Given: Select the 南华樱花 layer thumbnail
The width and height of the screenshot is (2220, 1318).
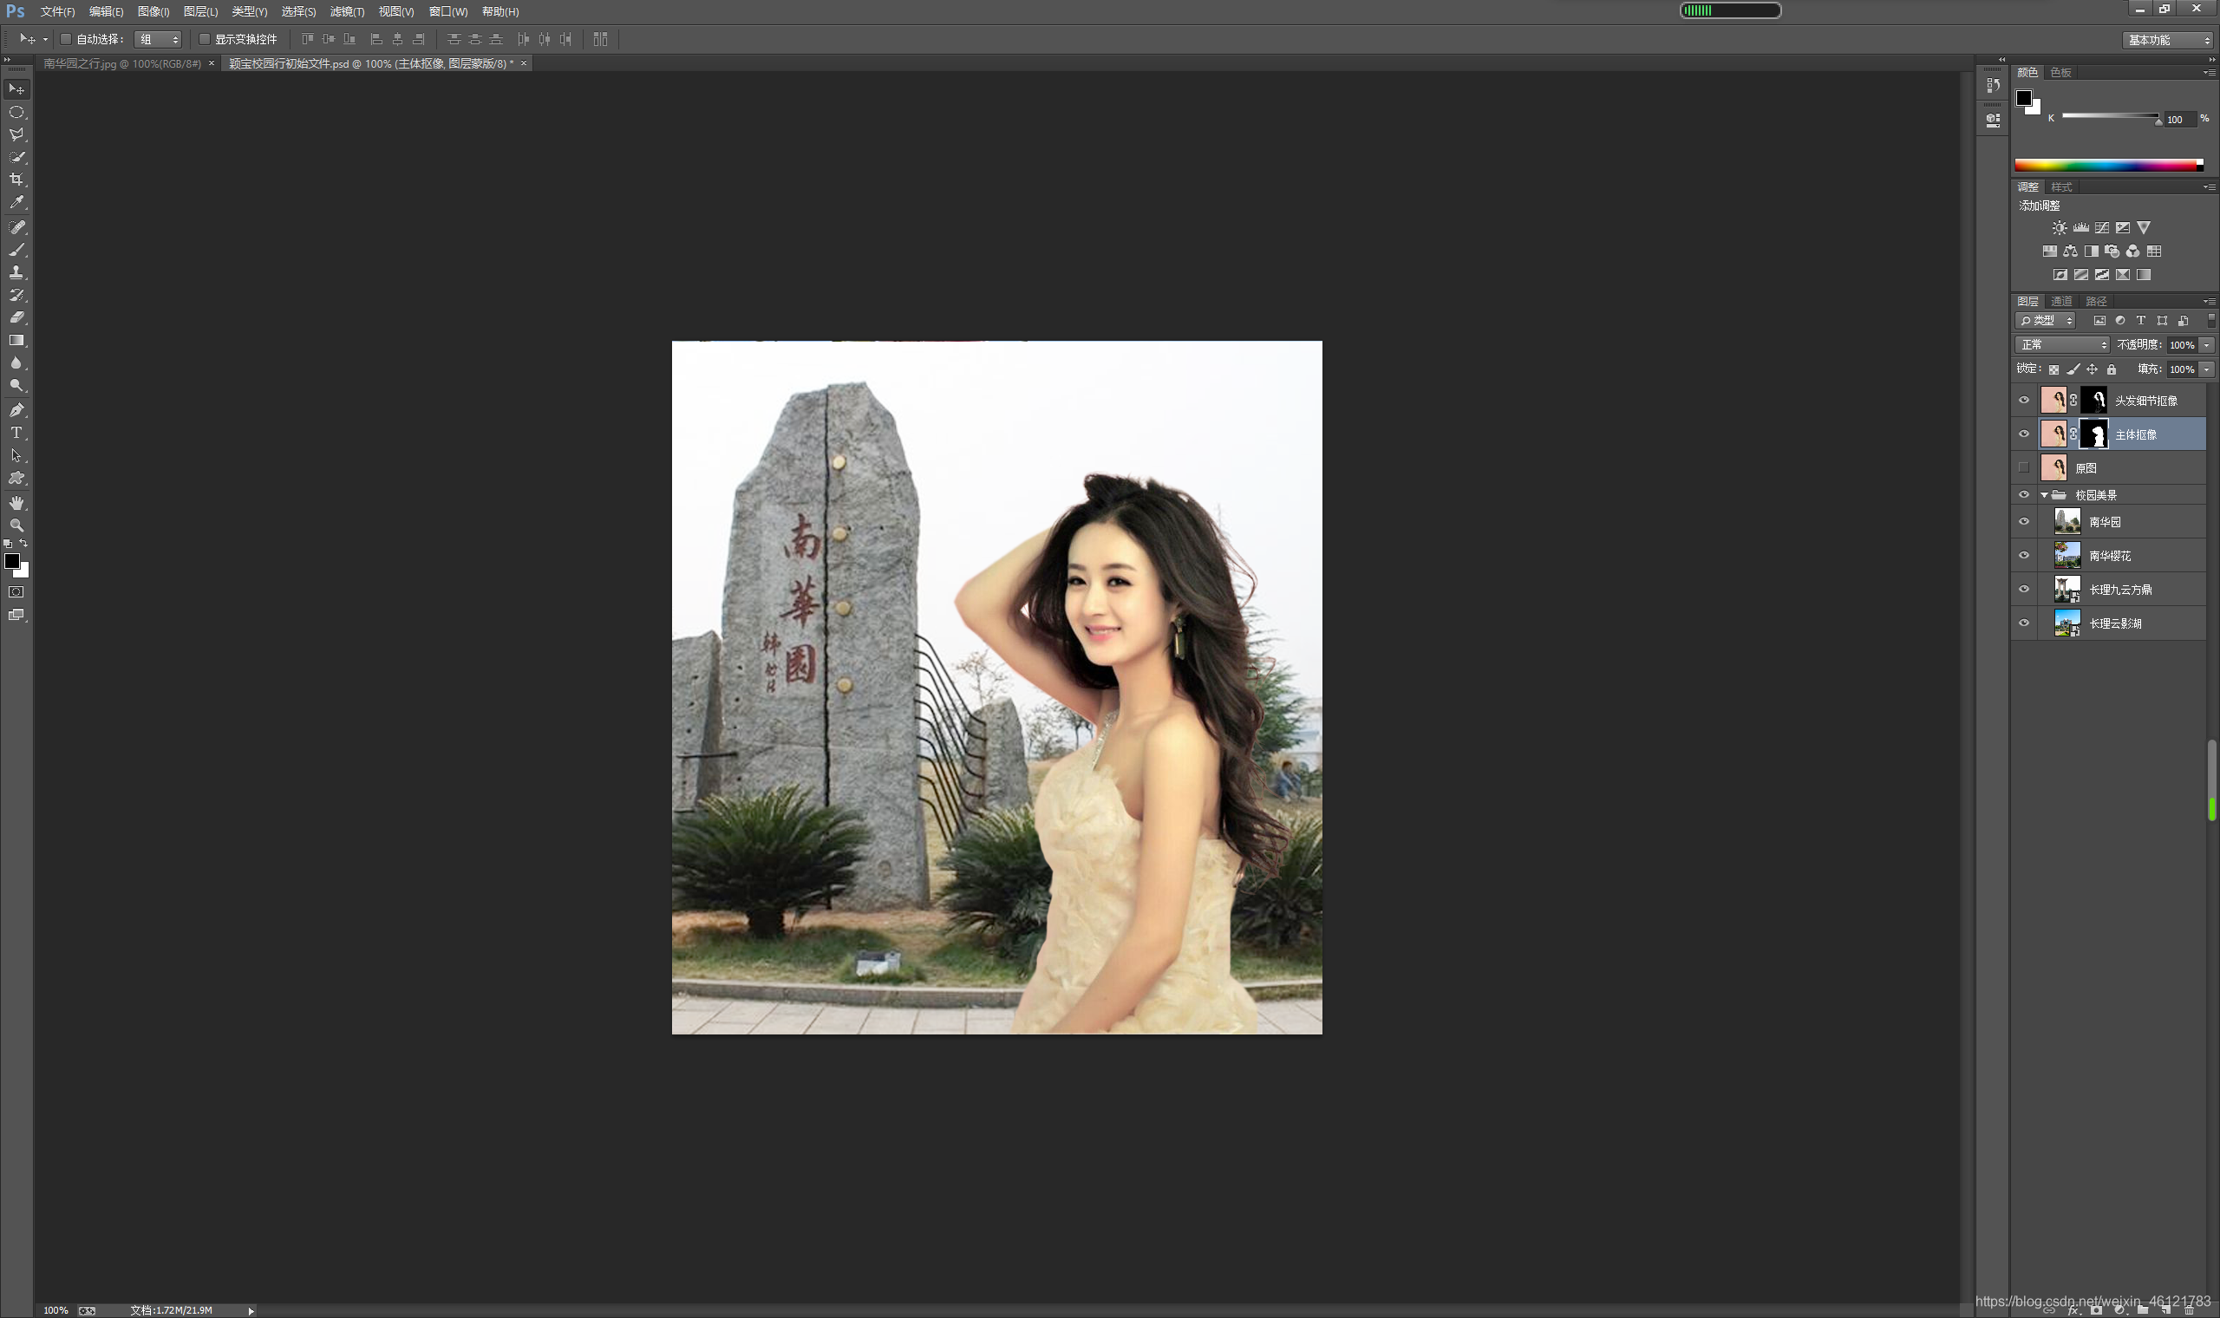Looking at the screenshot, I should tap(2067, 556).
